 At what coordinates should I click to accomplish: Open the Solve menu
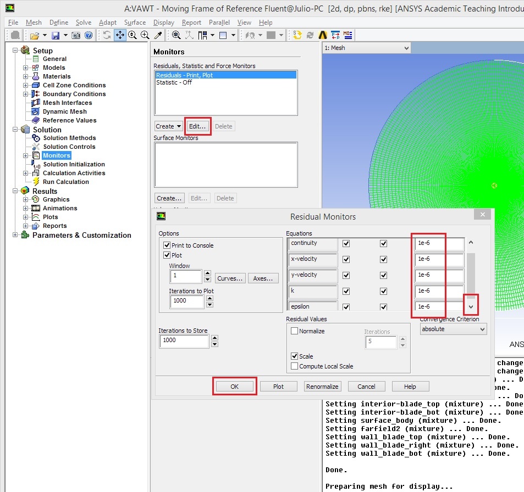click(x=83, y=23)
